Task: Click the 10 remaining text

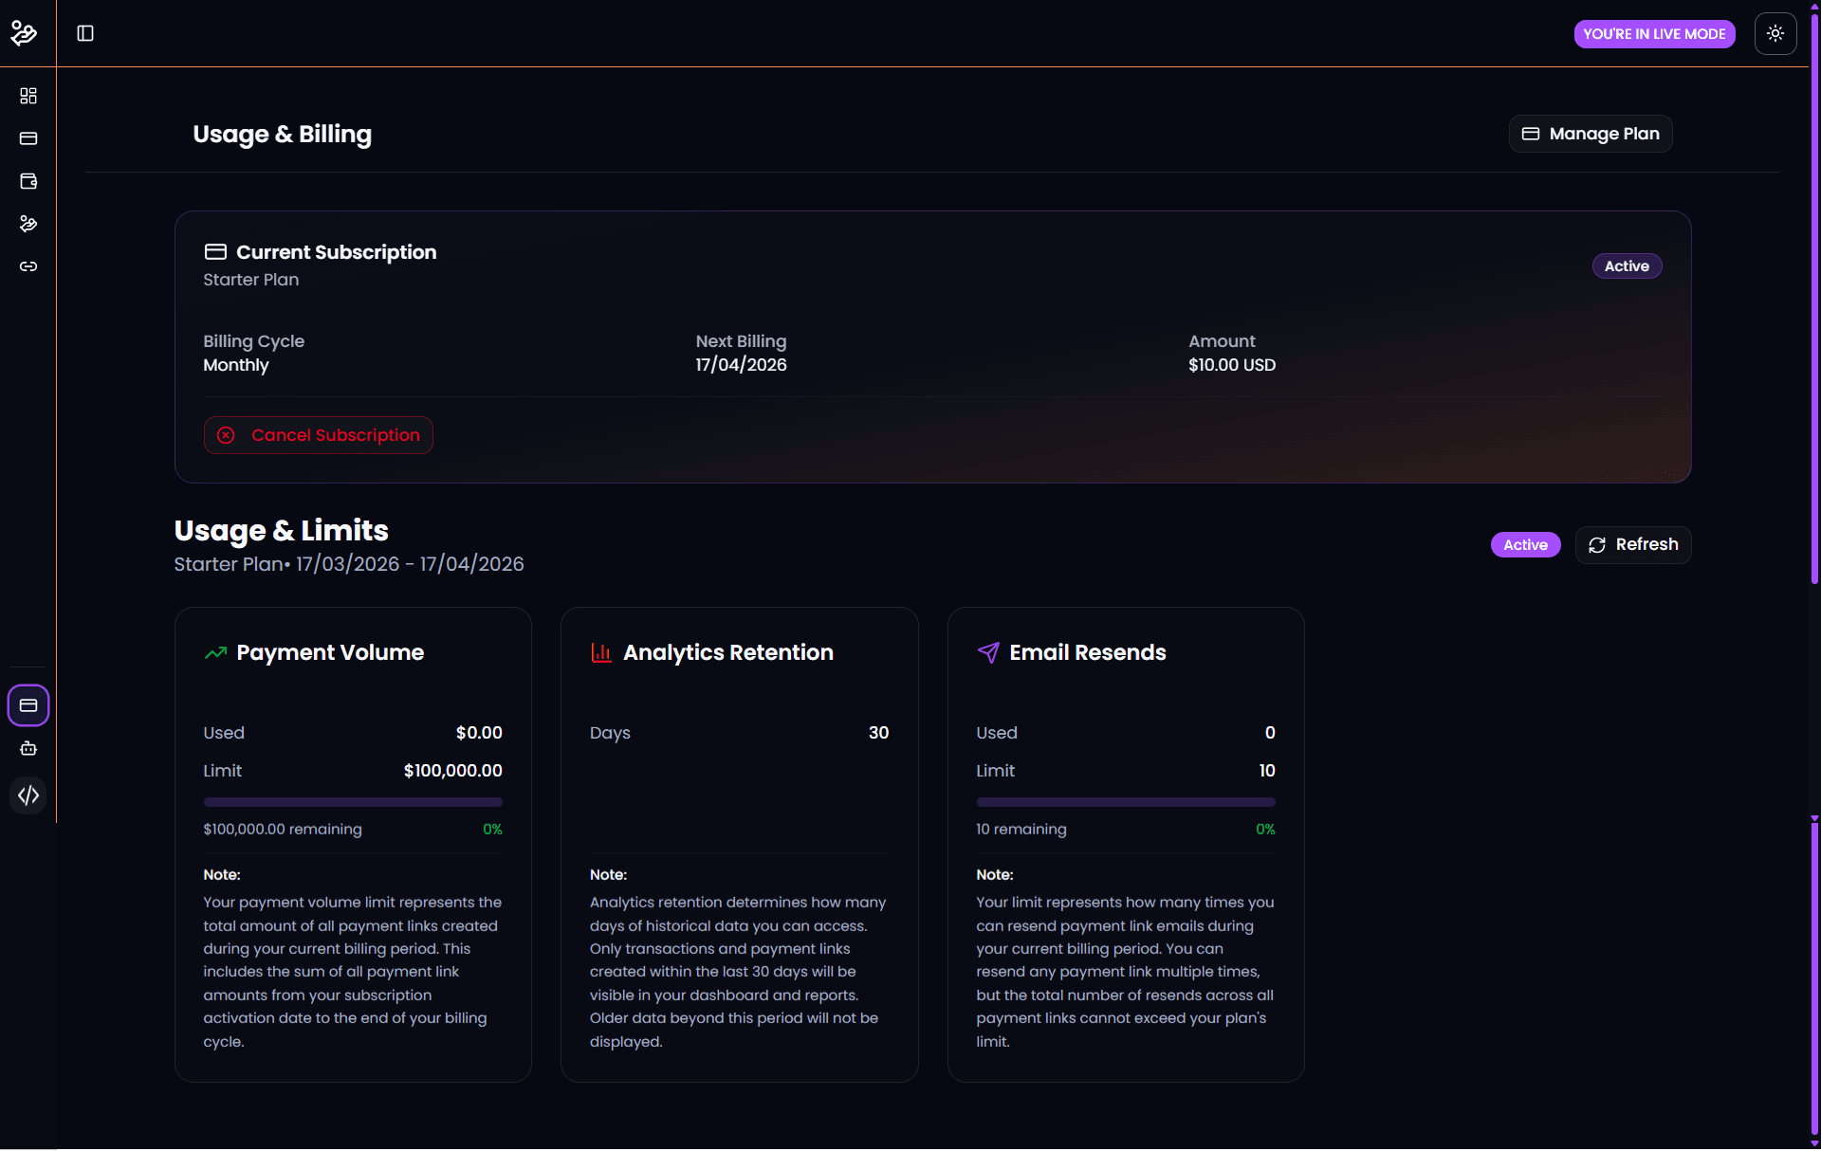Action: click(1021, 830)
